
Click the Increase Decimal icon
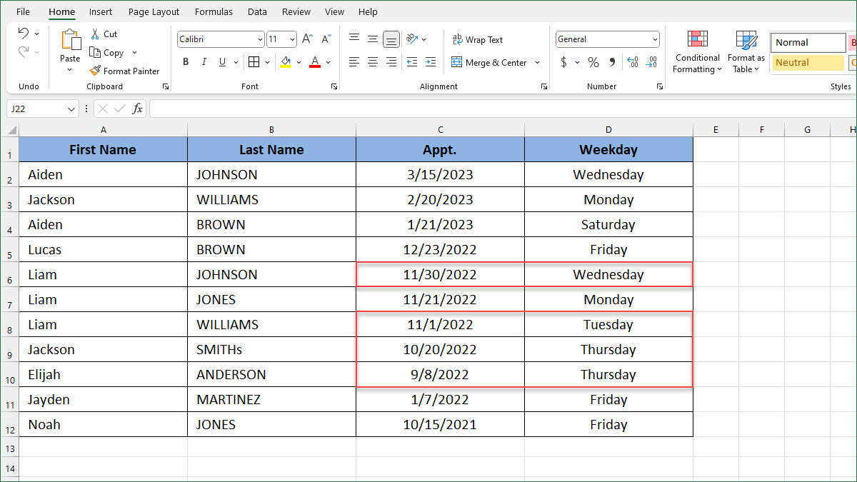click(631, 62)
